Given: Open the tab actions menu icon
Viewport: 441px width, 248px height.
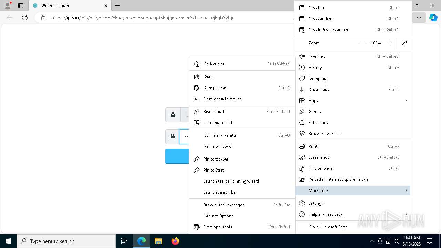Looking at the screenshot, I should coord(21,6).
